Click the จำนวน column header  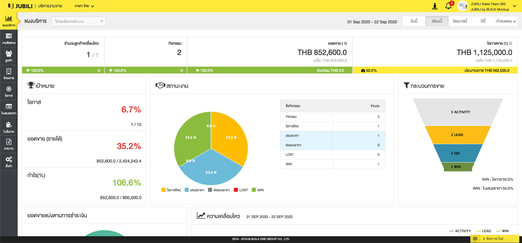click(375, 106)
